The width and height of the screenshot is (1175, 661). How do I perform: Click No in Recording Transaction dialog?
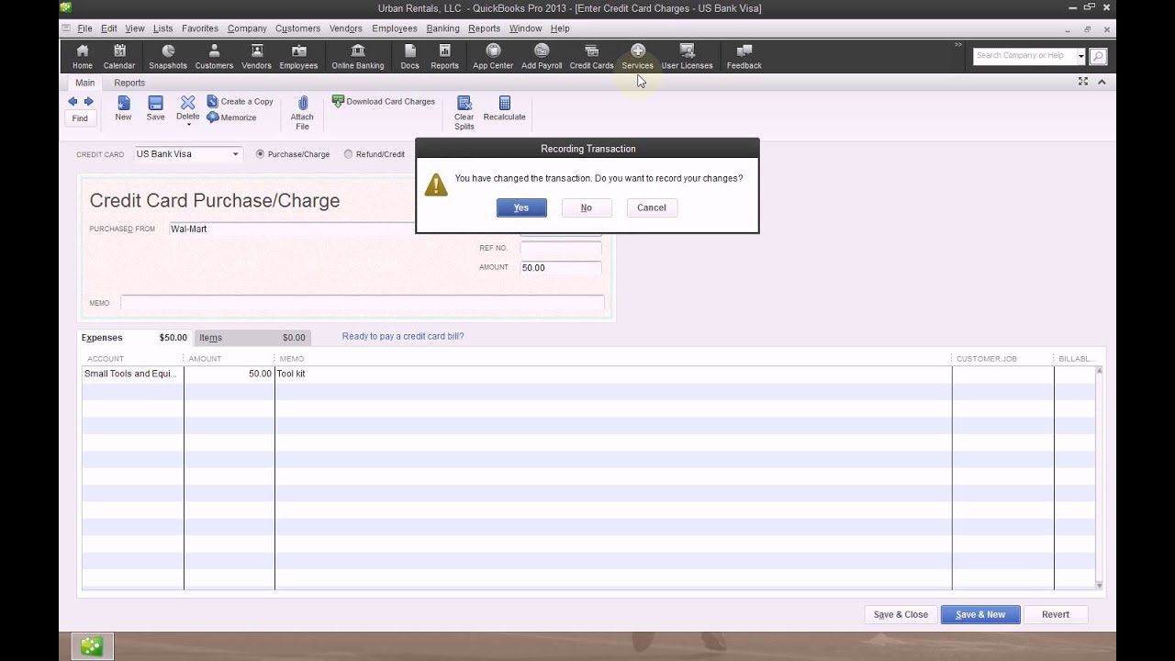587,207
